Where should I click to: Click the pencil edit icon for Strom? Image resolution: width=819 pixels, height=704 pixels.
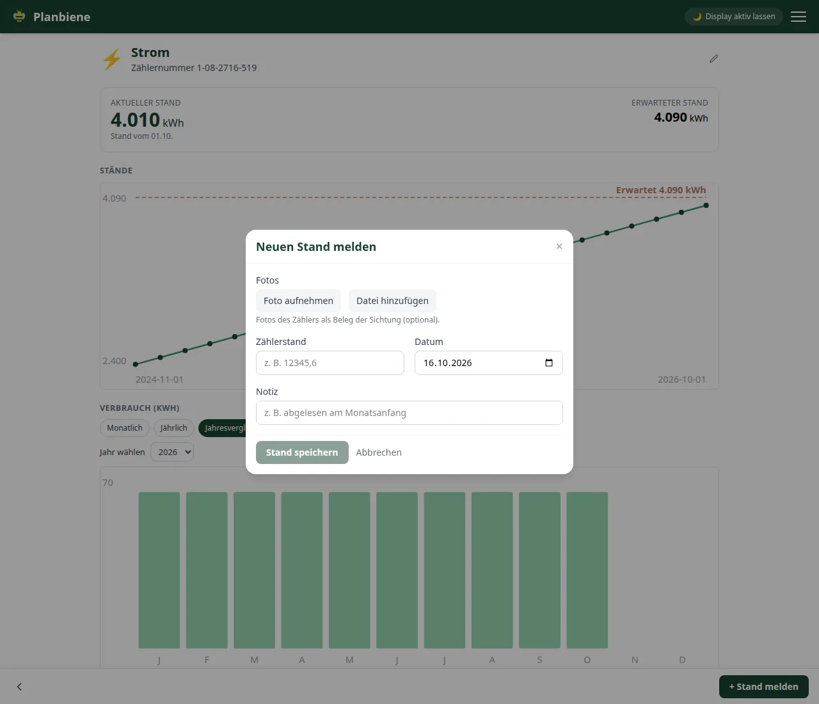click(x=714, y=59)
